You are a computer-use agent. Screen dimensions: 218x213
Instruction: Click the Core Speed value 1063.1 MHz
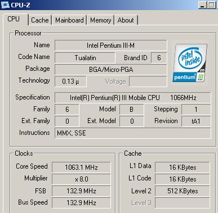[x=81, y=167]
